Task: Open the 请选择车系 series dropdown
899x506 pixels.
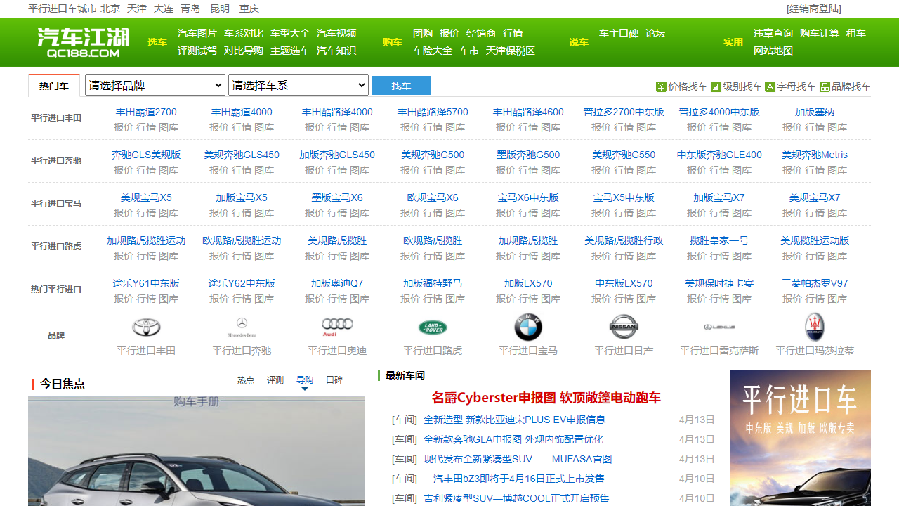Action: 298,85
